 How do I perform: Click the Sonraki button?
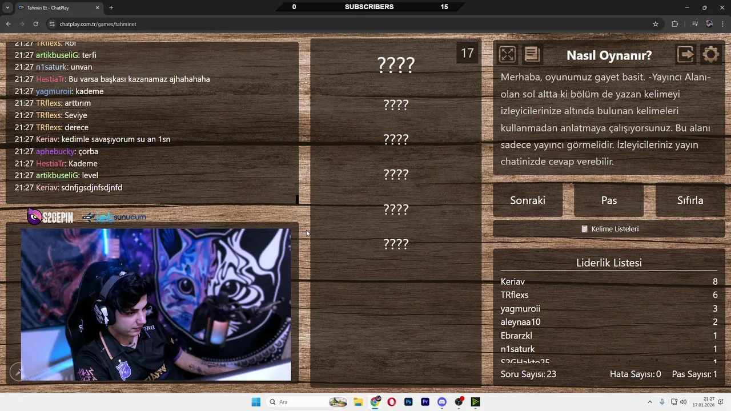[x=528, y=200]
